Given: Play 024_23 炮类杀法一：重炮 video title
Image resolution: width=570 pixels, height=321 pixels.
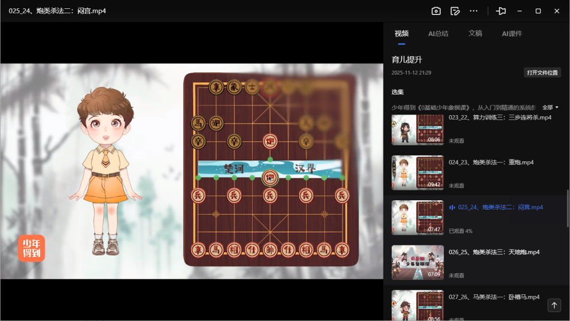Looking at the screenshot, I should (x=491, y=162).
